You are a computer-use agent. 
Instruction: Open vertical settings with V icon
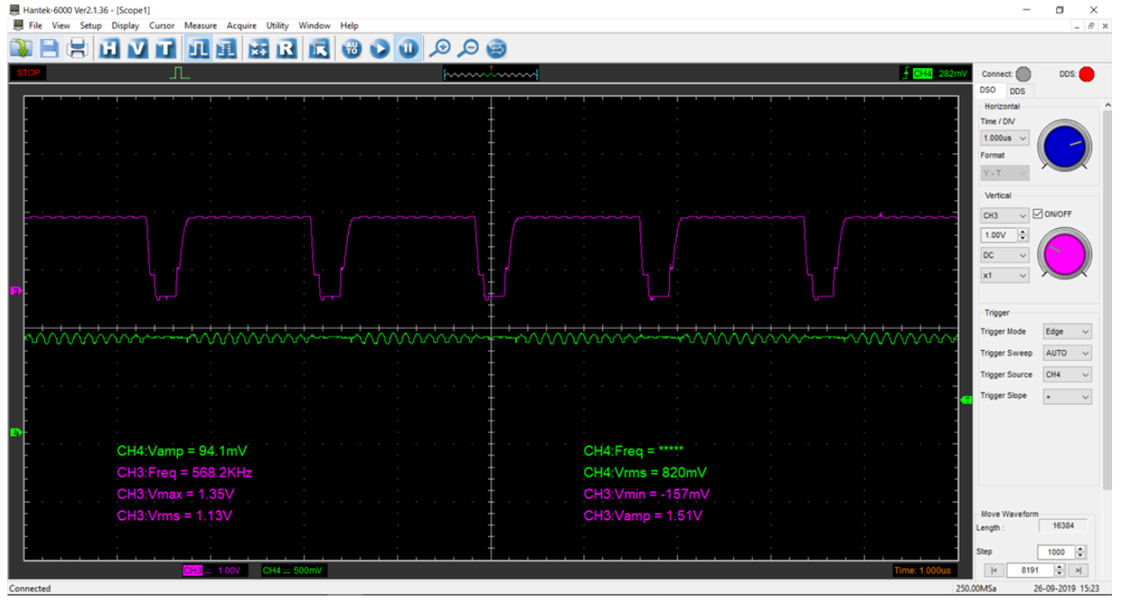coord(137,48)
